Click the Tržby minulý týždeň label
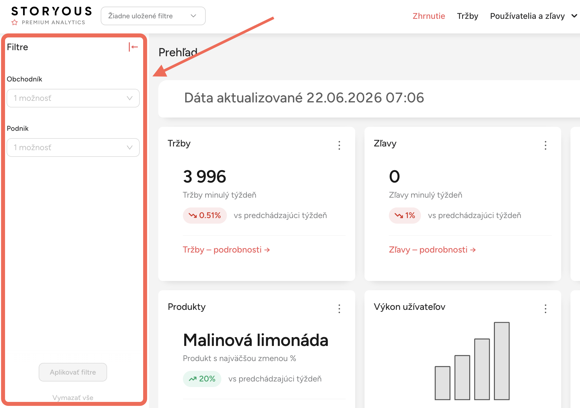 click(x=219, y=195)
